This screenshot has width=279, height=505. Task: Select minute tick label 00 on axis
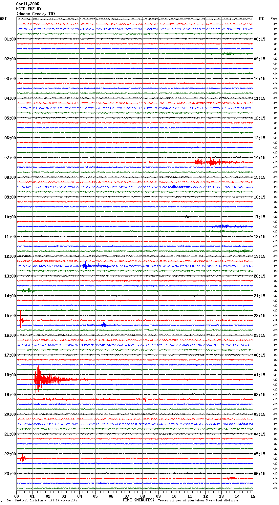[17, 496]
